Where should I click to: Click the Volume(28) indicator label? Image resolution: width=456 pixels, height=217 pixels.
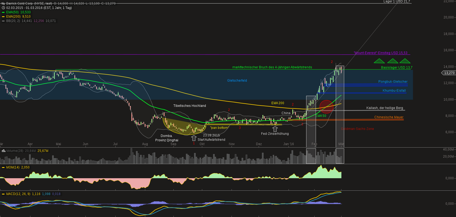[x=15, y=151]
